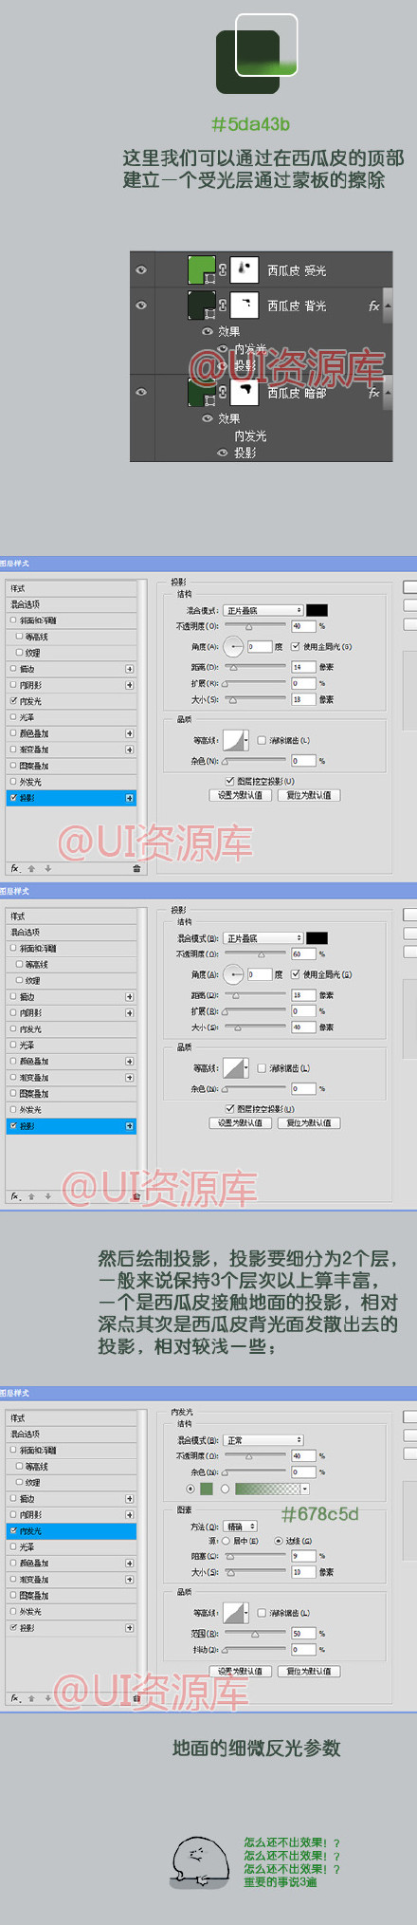Viewport: 417px width, 1925px height.
Task: Click the trash icon in the 40% opacity 投影 dialog
Action: point(136,868)
